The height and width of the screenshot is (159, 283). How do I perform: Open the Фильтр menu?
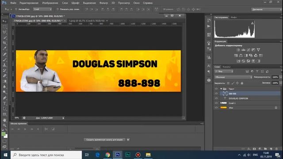(x=103, y=3)
